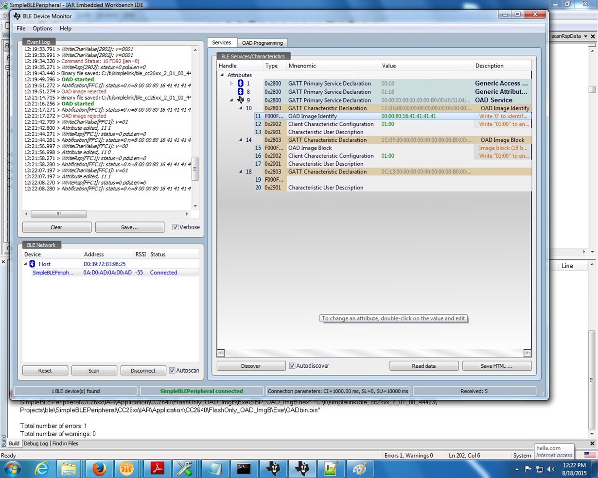Click the Event Log horizontal scrollbar thumb

coord(59,214)
